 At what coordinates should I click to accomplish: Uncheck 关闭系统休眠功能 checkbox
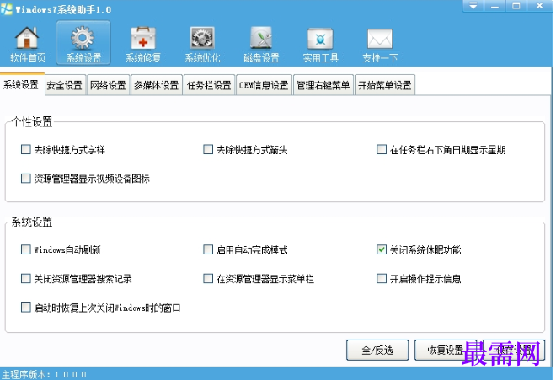[x=382, y=249]
